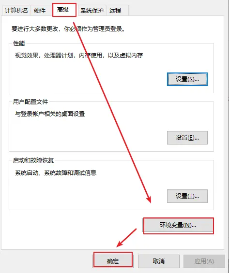Confirm with the 确定 button

113,261
